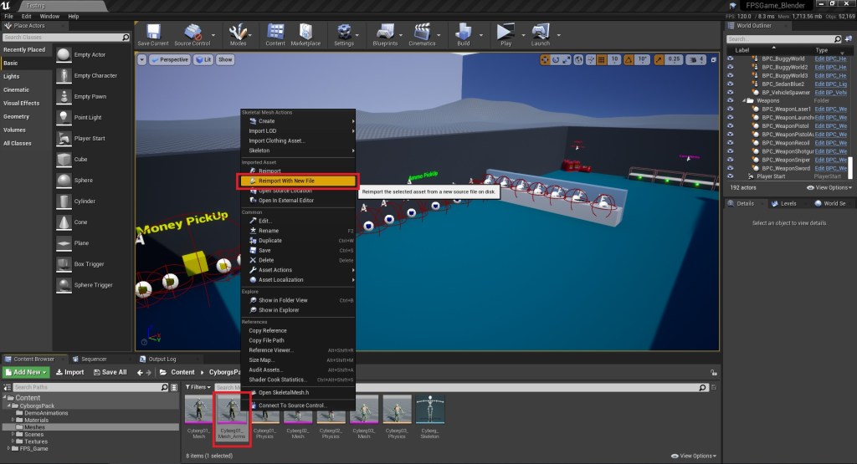Open the Marketplace from the toolbar
This screenshot has width=857, height=464.
pyautogui.click(x=305, y=33)
